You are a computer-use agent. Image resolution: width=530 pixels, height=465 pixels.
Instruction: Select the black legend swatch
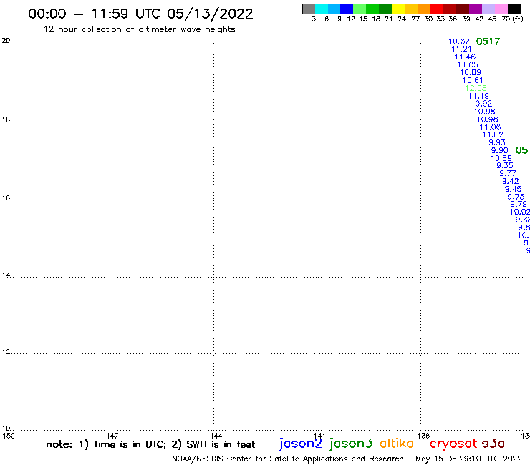pyautogui.click(x=514, y=9)
